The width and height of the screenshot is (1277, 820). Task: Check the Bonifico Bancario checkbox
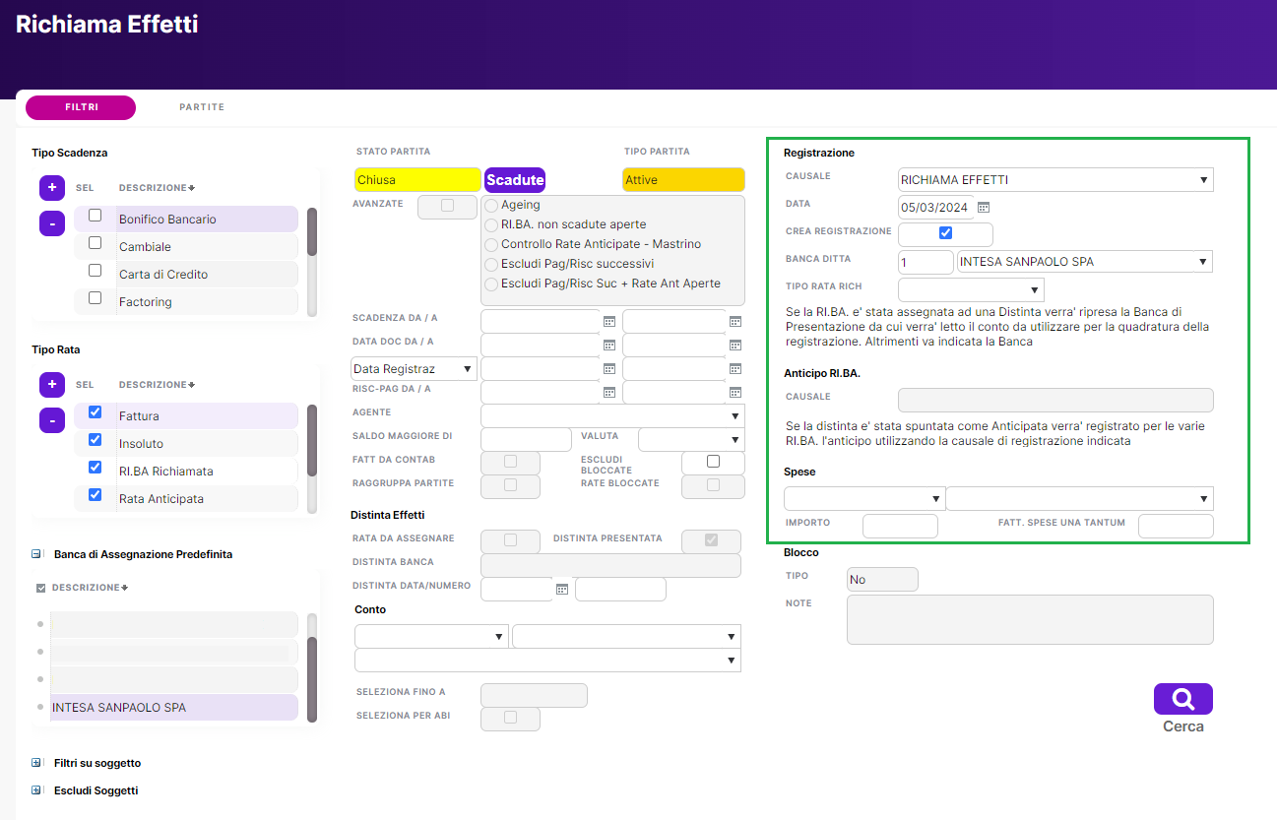pos(95,216)
